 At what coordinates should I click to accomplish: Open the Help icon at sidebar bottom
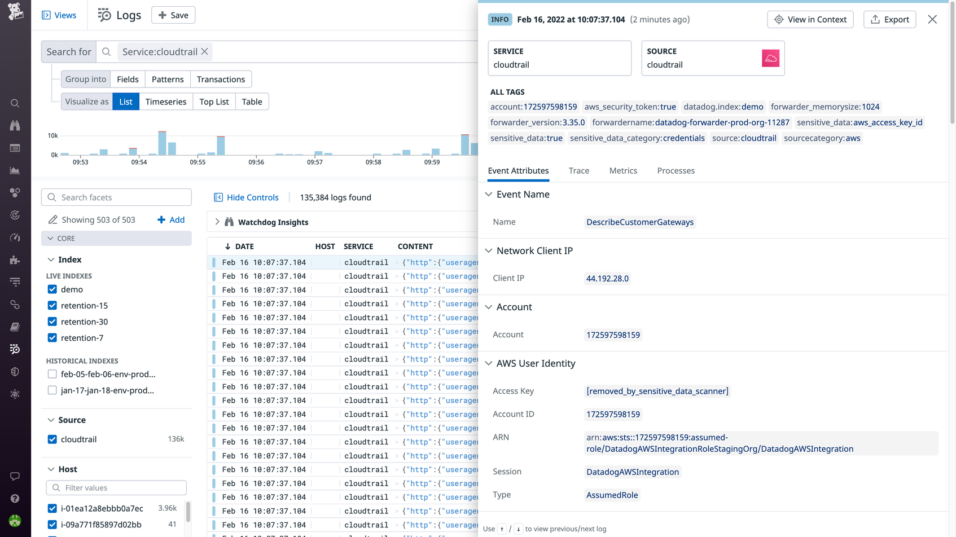15,498
